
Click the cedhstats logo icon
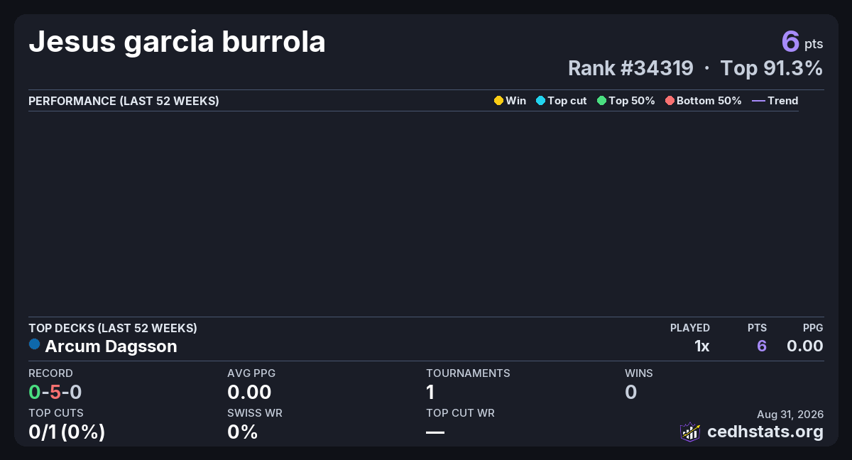click(690, 432)
